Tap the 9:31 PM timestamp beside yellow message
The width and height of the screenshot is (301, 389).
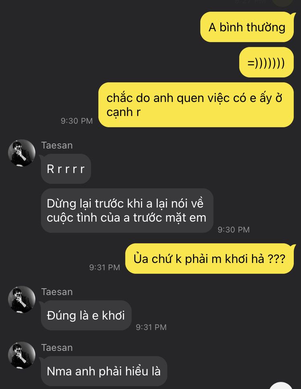click(x=105, y=267)
